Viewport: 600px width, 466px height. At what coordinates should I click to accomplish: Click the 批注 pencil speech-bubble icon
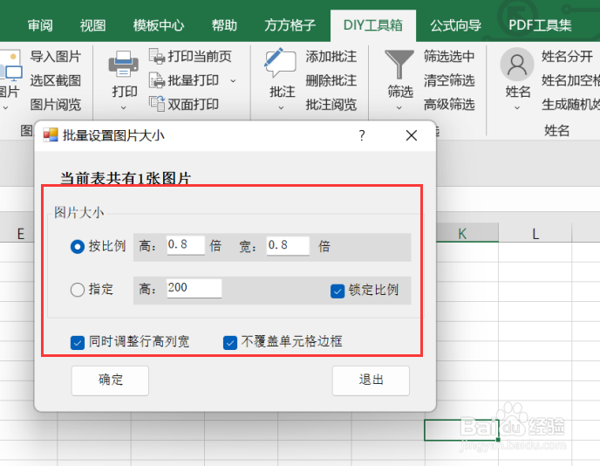click(x=280, y=63)
